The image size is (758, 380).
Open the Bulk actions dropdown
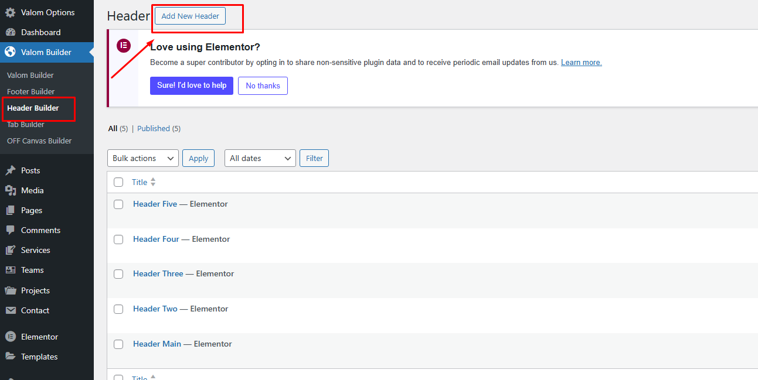pos(143,158)
